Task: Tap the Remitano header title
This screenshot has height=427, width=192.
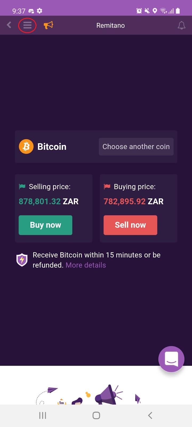Action: point(110,25)
